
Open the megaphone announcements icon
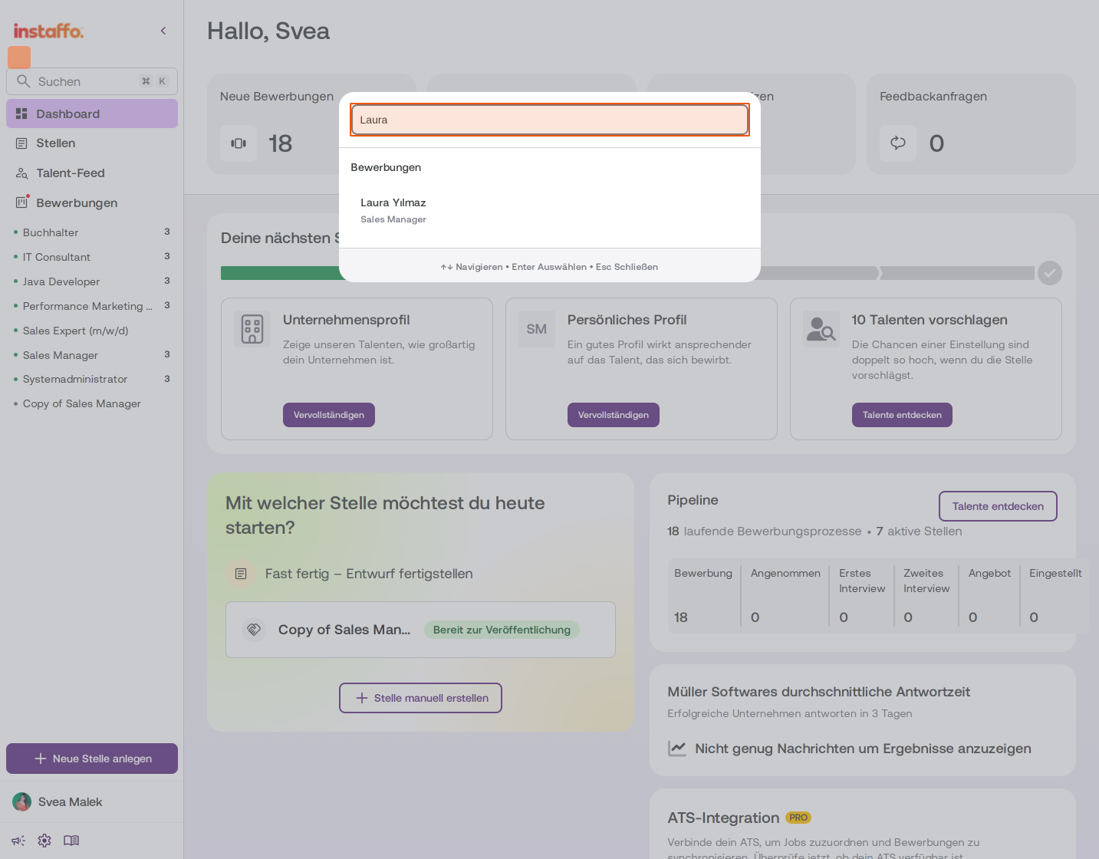pyautogui.click(x=18, y=841)
